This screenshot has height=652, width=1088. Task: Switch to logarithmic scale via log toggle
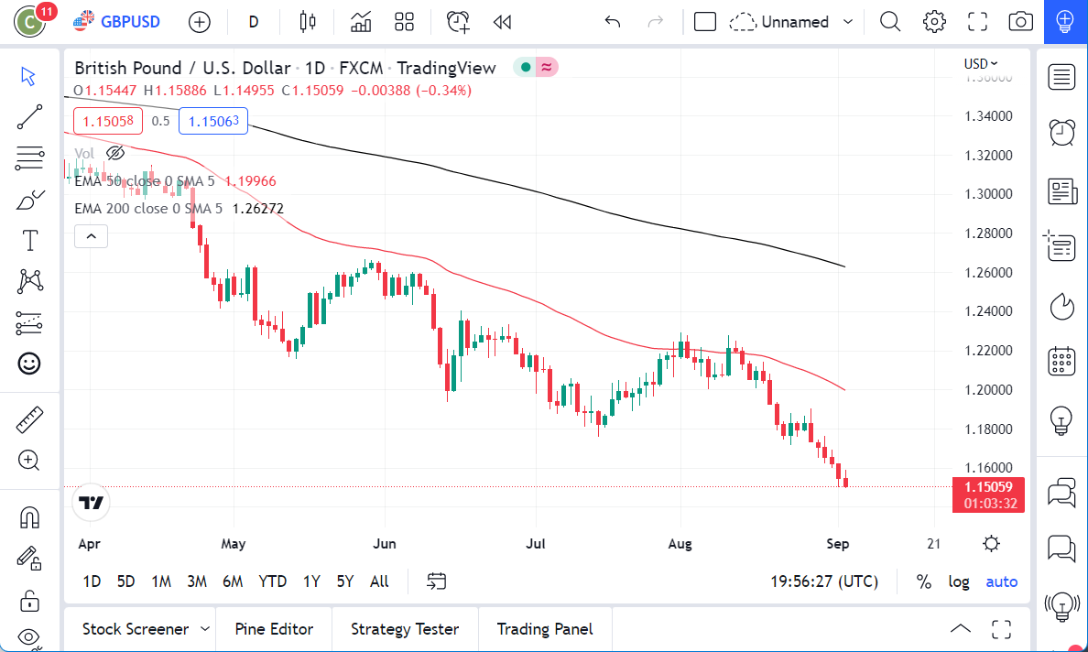(959, 581)
